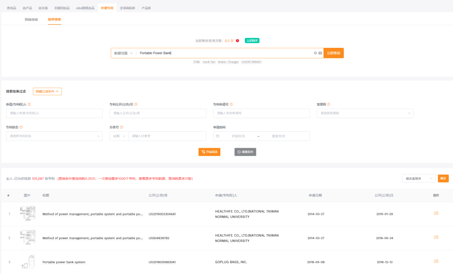
Task: Go to the 选市场 tab
Action: point(43,8)
